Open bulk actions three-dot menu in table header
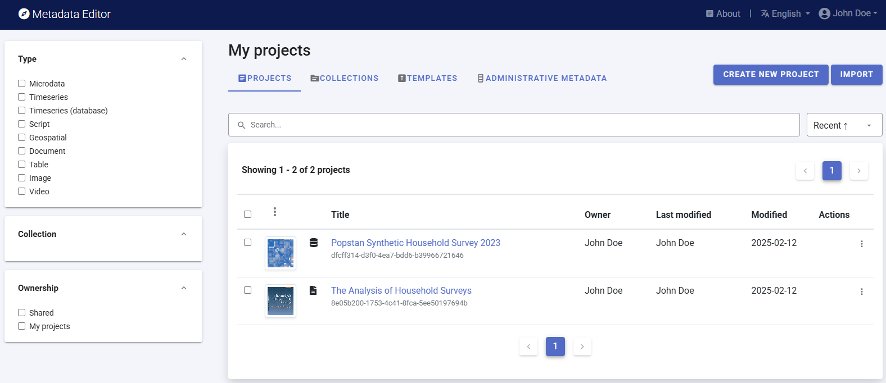This screenshot has width=886, height=383. [x=274, y=212]
